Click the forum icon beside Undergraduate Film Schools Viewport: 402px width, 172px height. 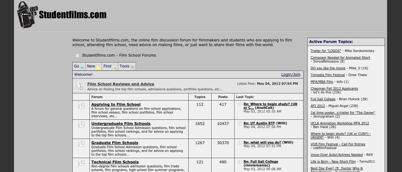click(81, 125)
